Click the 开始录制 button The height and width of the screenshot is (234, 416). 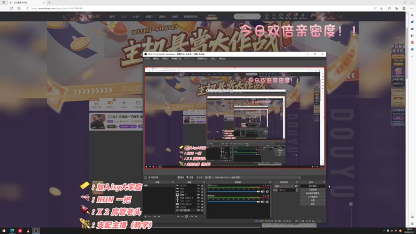pyautogui.click(x=313, y=190)
